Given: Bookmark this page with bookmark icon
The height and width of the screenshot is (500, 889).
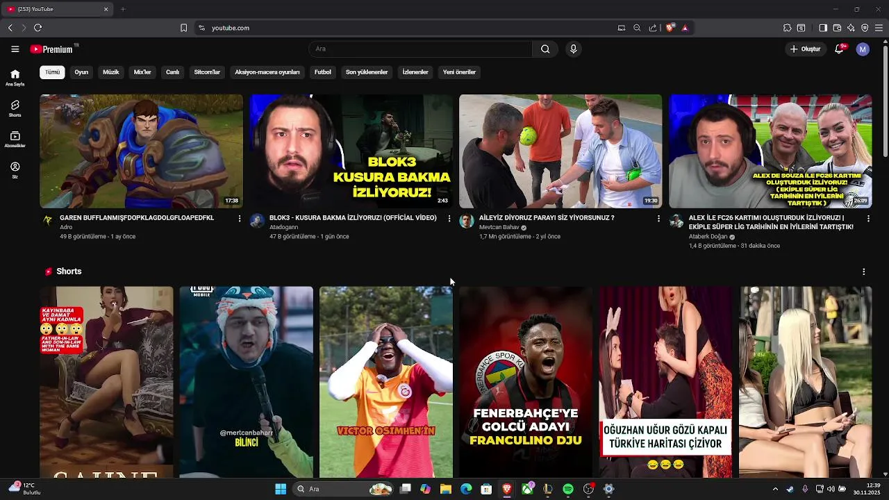Looking at the screenshot, I should (183, 28).
